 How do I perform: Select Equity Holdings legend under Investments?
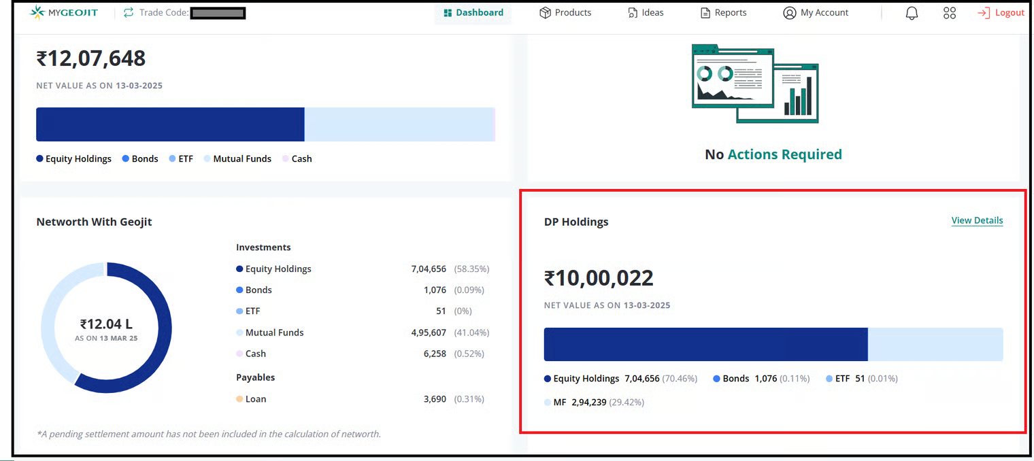278,269
